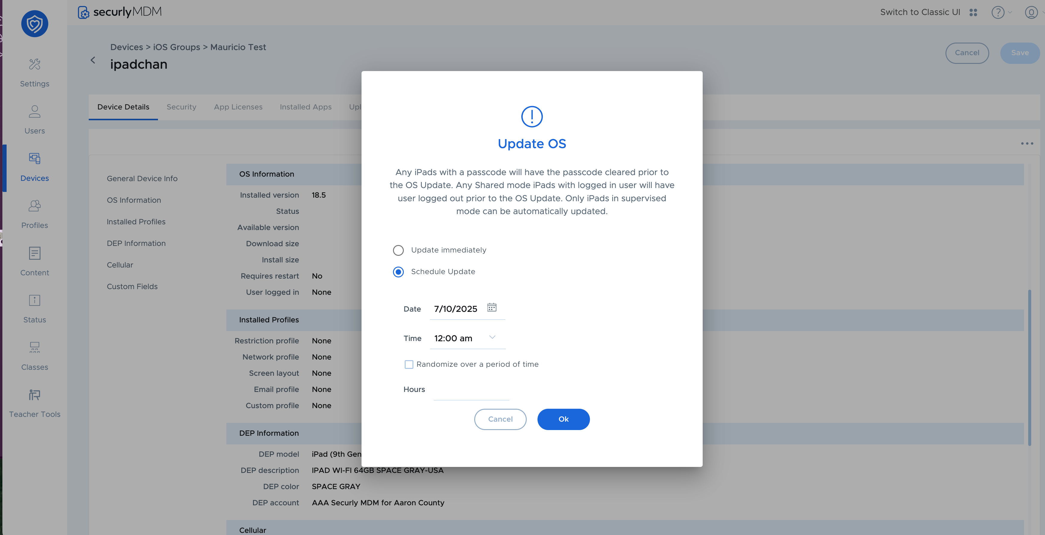Switch to the App Licenses tab
This screenshot has width=1045, height=535.
(x=238, y=107)
